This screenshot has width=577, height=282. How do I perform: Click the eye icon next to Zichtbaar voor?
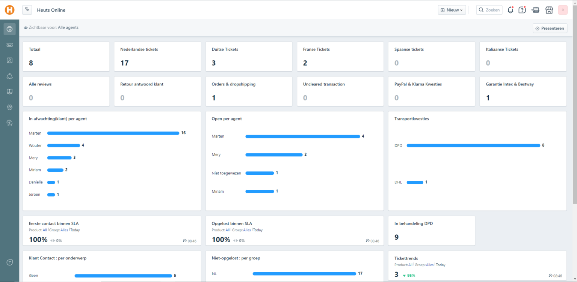coord(26,28)
